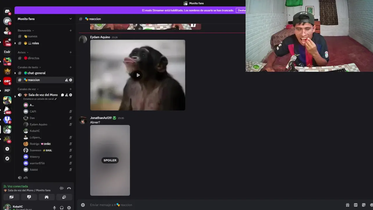The width and height of the screenshot is (373, 210).
Task: Open server with 20 notification badge
Action: coord(7,62)
